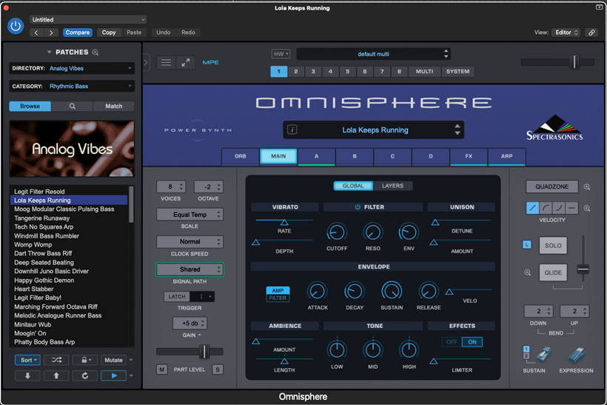
Task: Open patch info with the i icon
Action: 292,130
